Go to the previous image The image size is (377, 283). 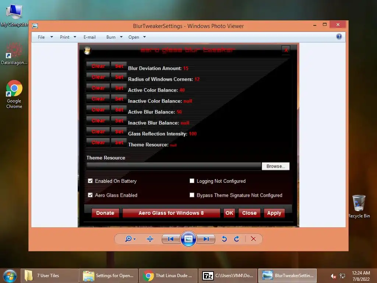click(x=171, y=239)
